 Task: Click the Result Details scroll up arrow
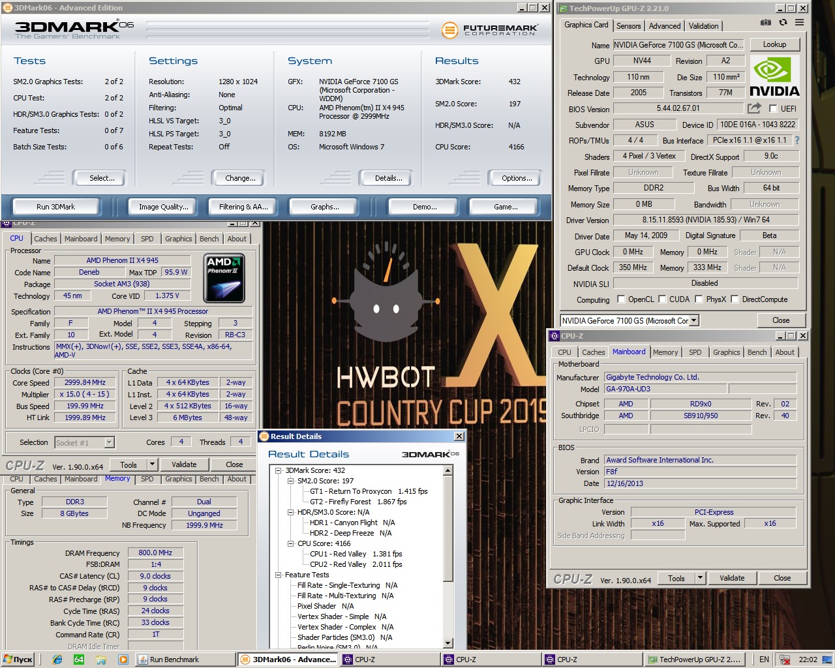[448, 470]
